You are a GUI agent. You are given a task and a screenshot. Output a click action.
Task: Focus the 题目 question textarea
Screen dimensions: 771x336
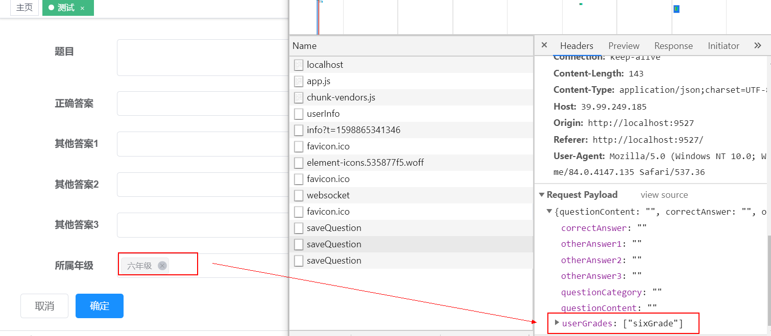203,58
